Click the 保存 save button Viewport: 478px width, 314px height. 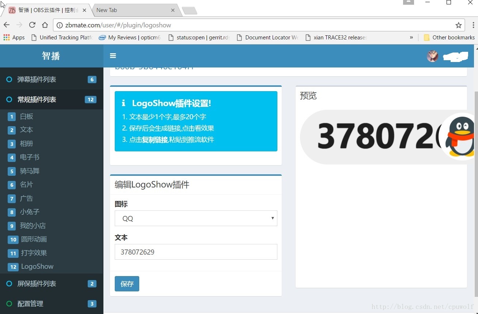pyautogui.click(x=127, y=284)
